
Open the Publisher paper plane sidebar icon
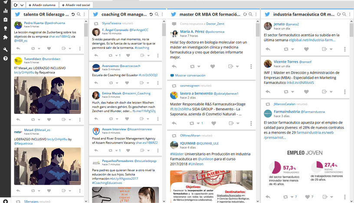[5, 2]
